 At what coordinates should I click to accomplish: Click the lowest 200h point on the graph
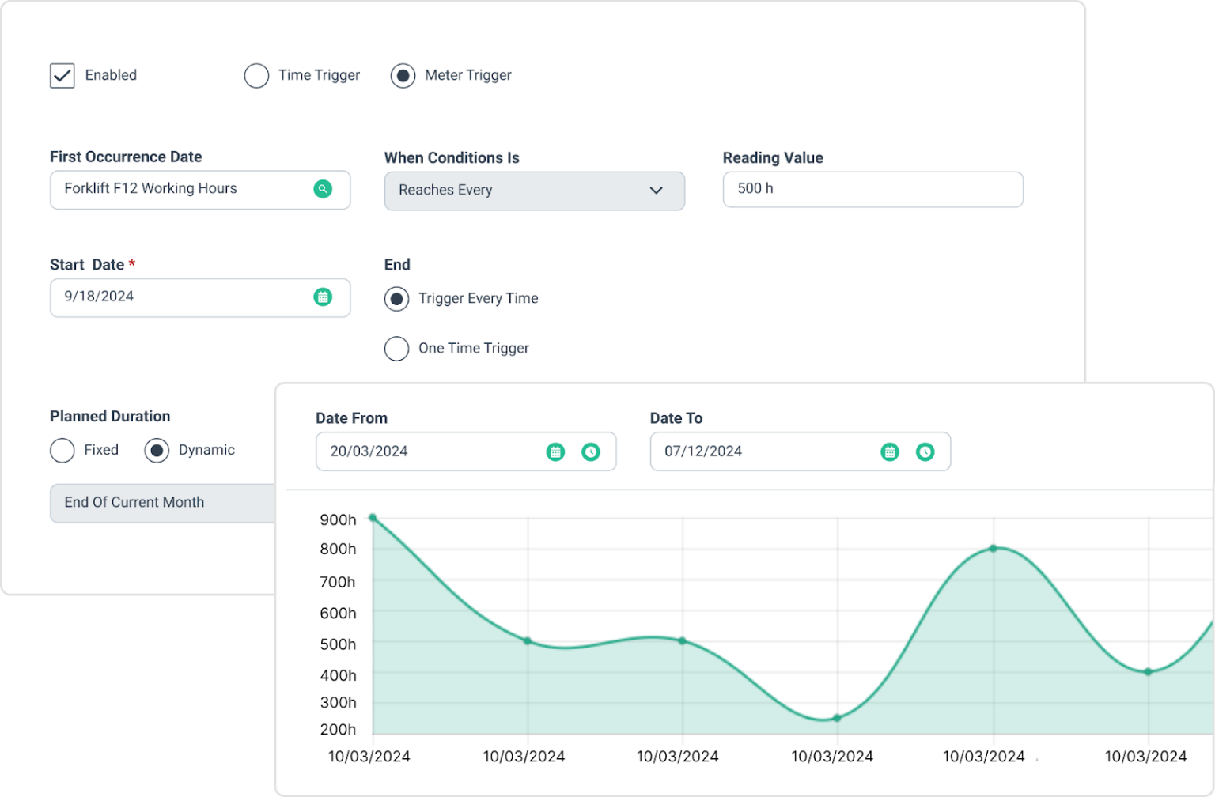pyautogui.click(x=835, y=719)
